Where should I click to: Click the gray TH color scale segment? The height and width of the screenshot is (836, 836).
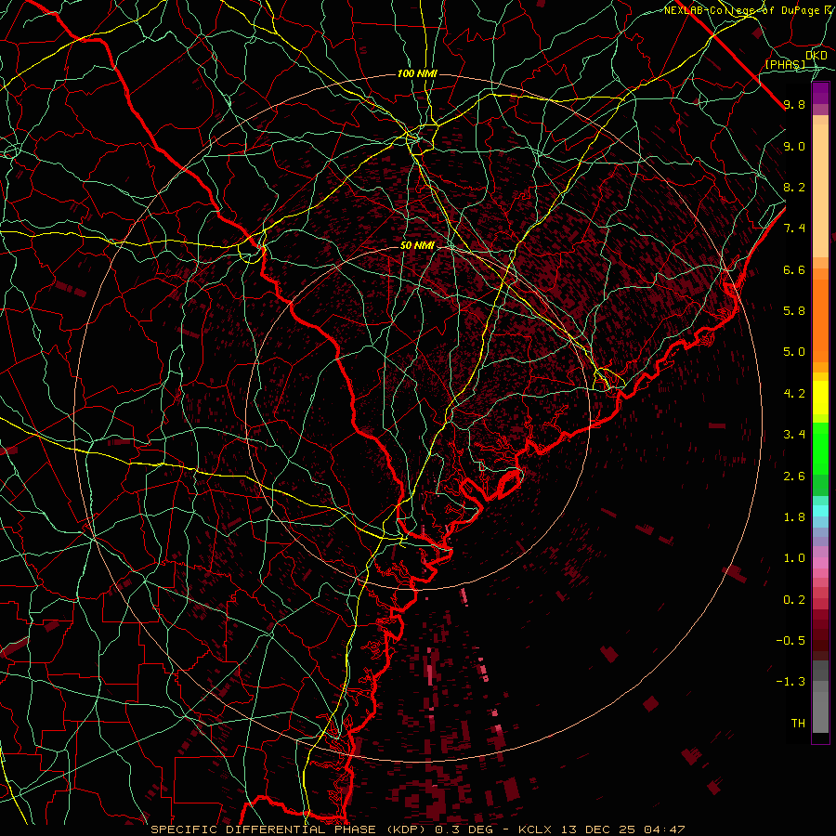tap(820, 723)
